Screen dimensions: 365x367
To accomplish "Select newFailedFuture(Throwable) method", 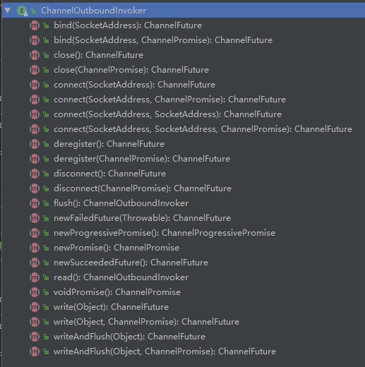I will [x=142, y=218].
